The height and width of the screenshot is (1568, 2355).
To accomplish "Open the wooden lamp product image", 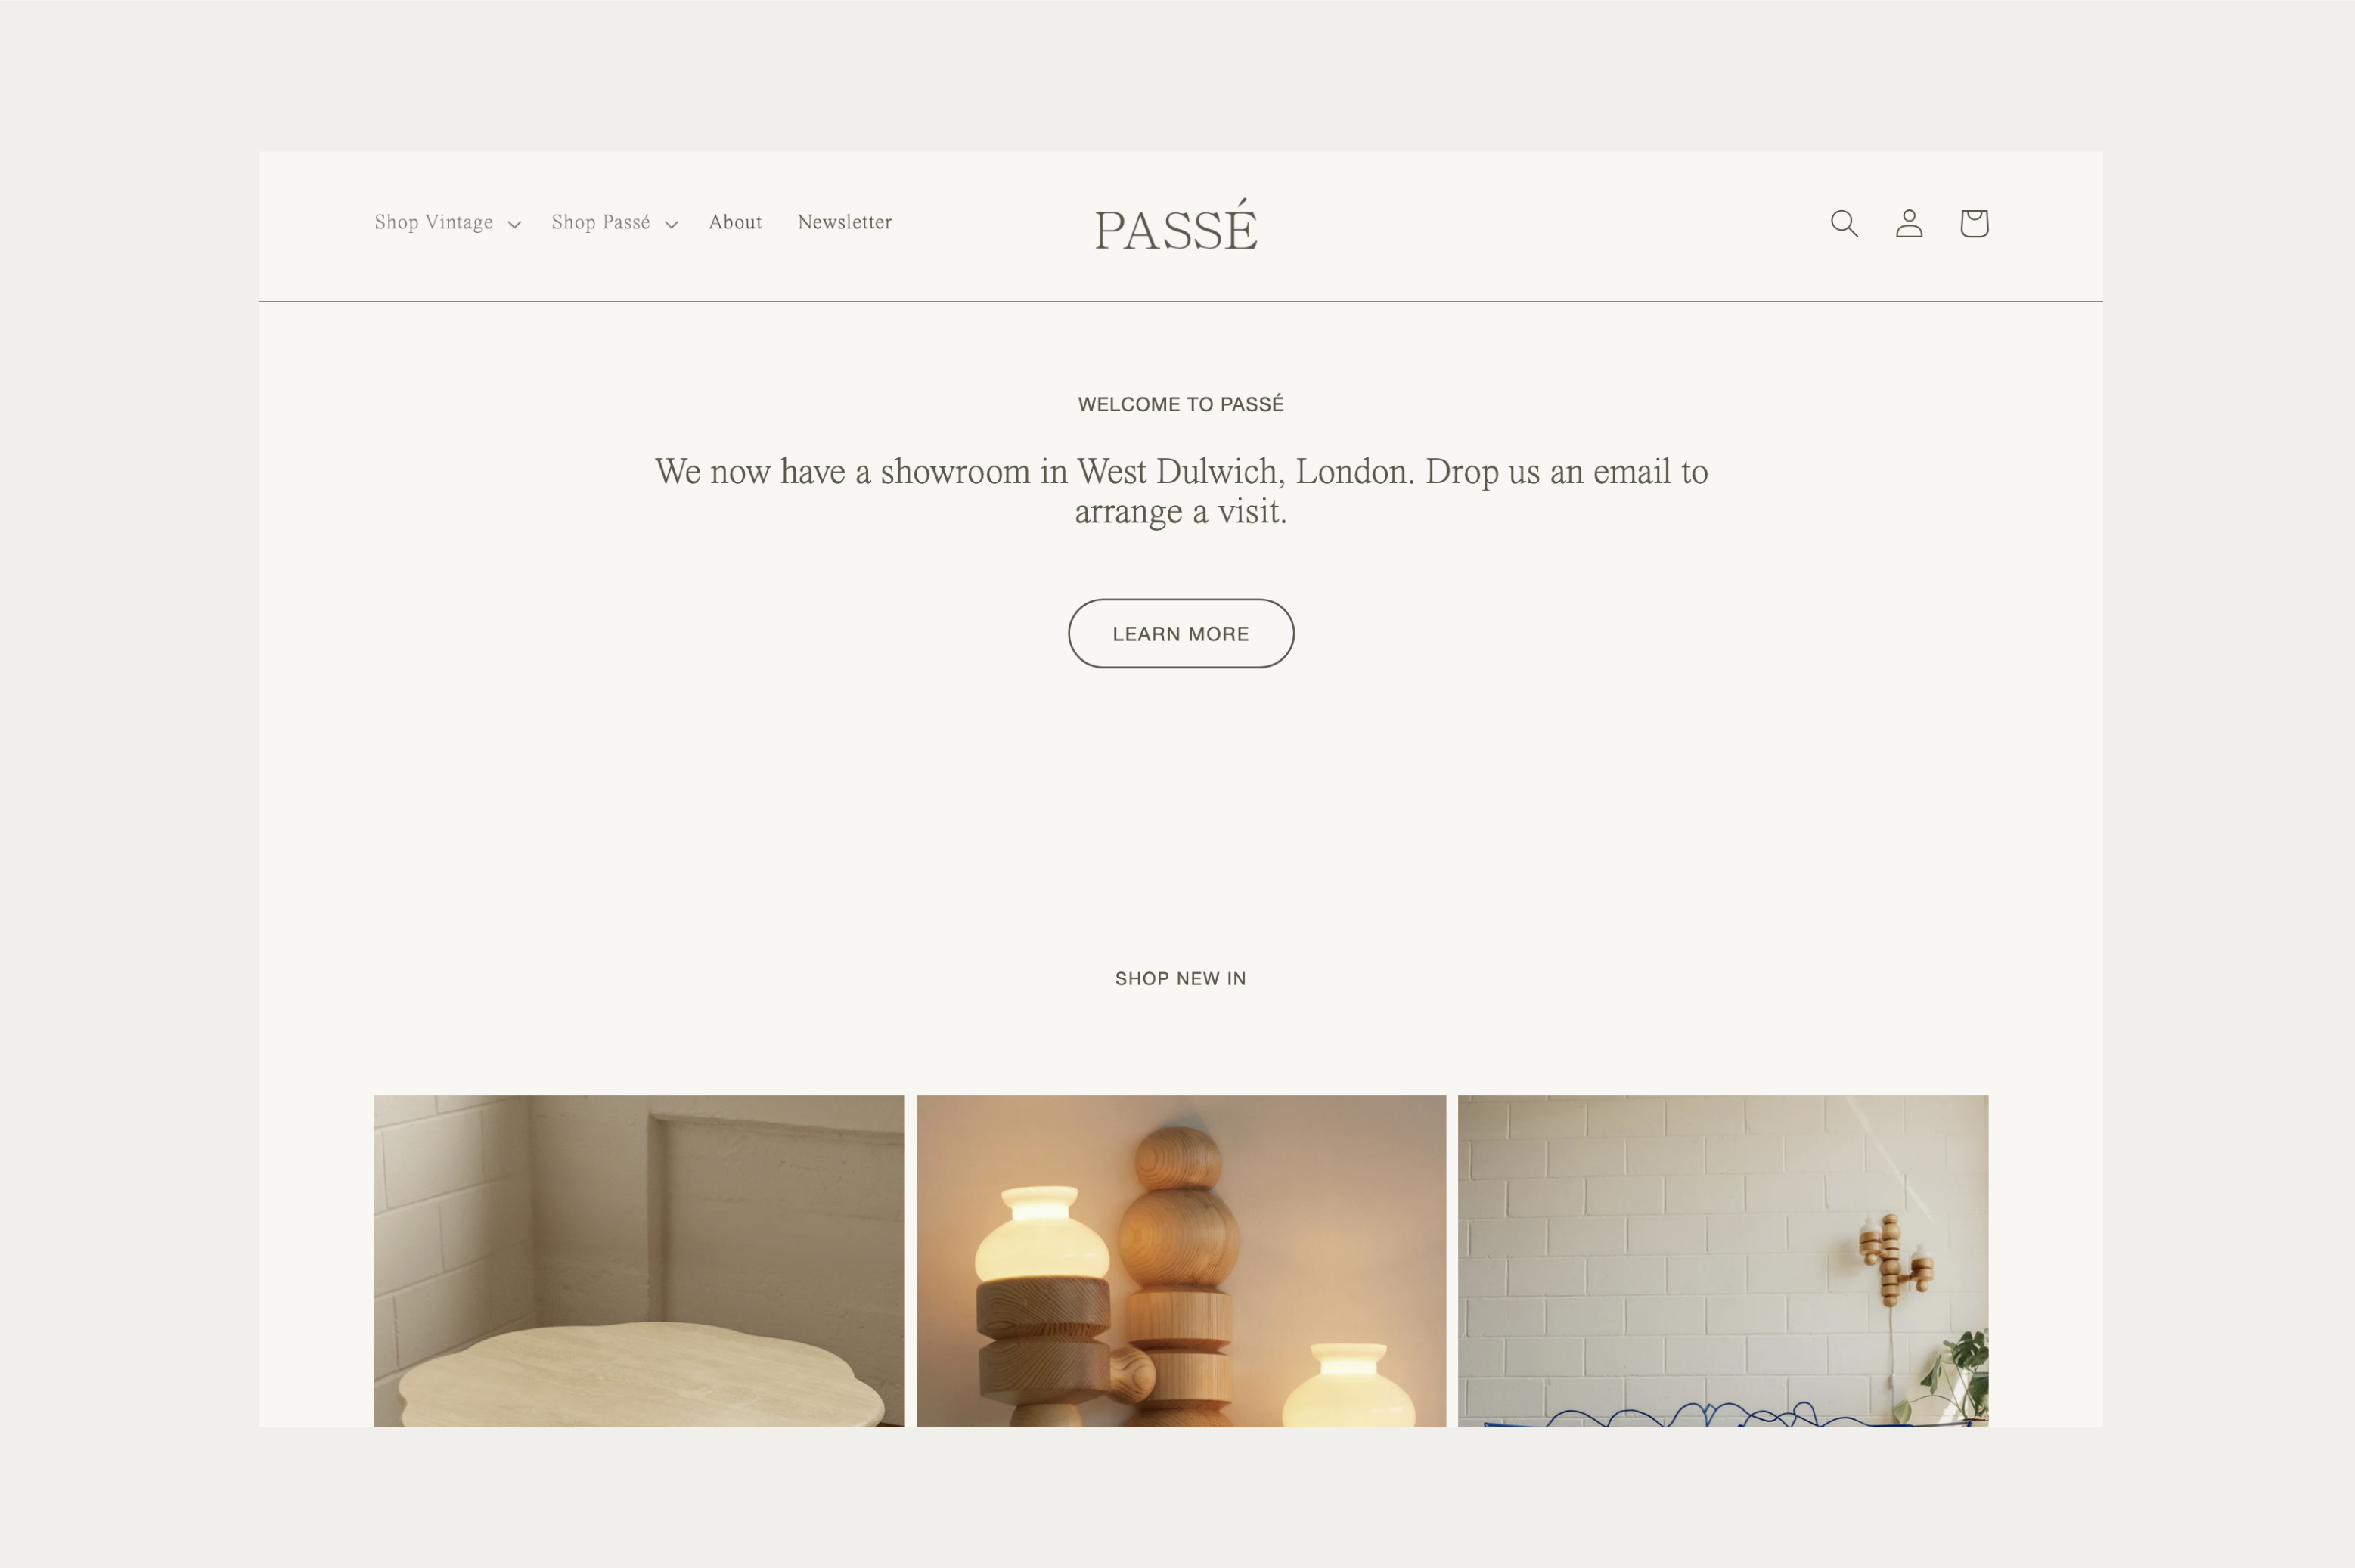I will coord(1181,1261).
